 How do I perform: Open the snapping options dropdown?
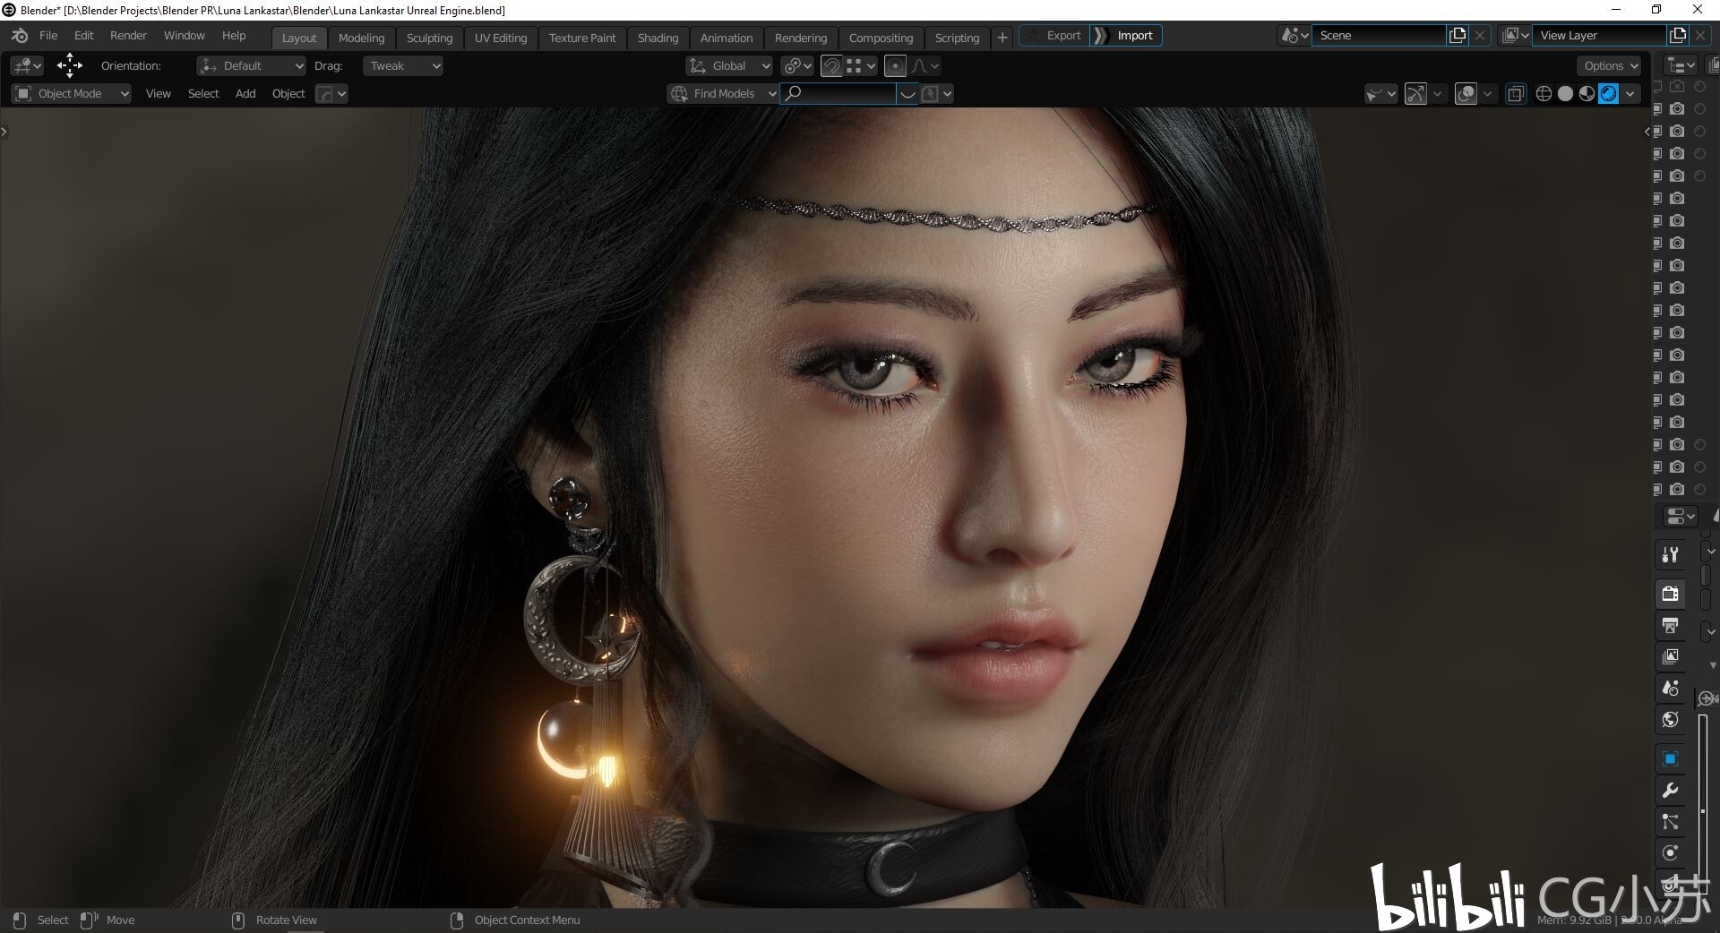860,65
